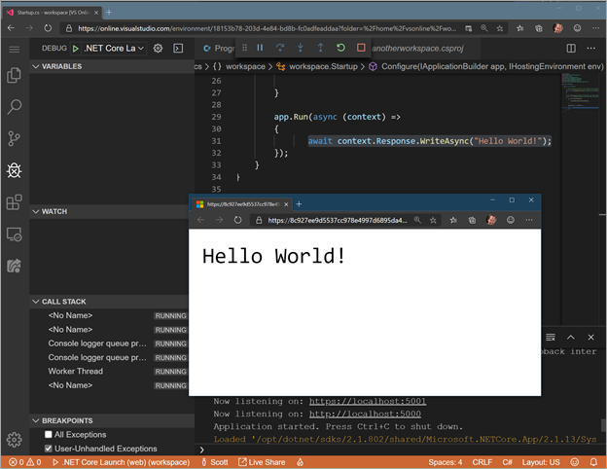Enable the All Exceptions breakpoint checkbox

coord(49,435)
